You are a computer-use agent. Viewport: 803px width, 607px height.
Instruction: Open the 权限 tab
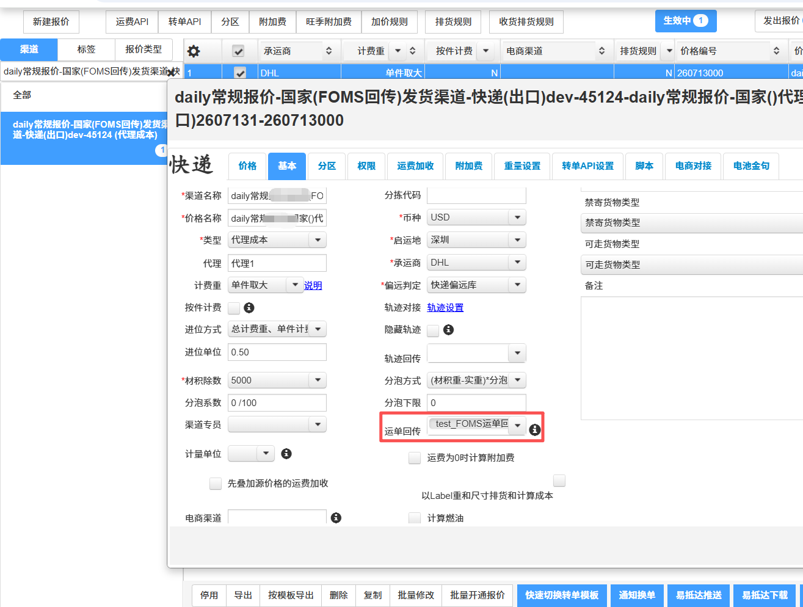click(x=366, y=166)
